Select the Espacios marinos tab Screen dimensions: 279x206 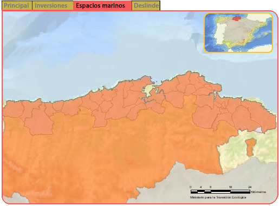point(102,5)
